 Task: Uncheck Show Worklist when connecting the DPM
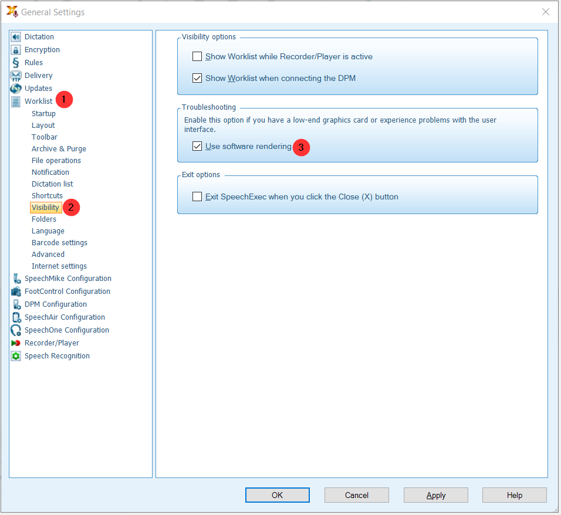(197, 78)
